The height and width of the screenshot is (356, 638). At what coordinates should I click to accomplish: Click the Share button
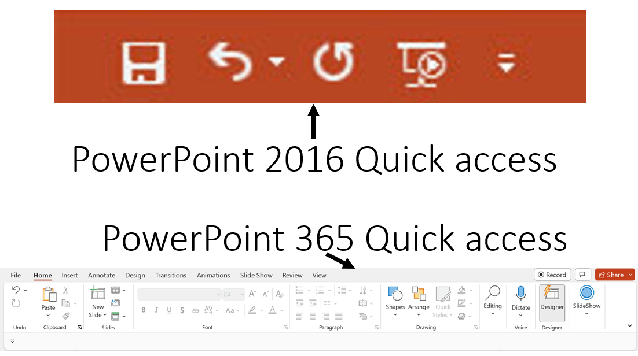[611, 275]
